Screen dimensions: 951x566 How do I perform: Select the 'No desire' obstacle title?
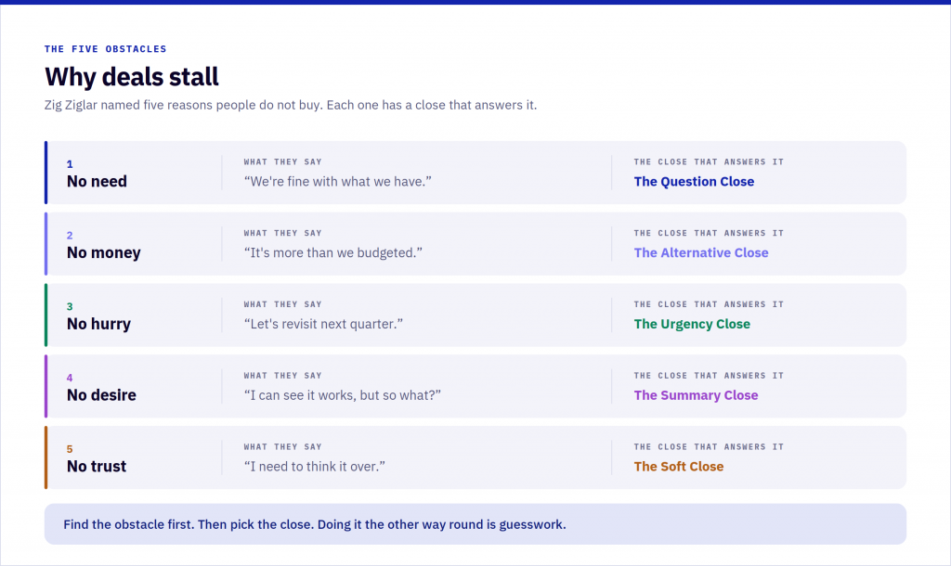pyautogui.click(x=101, y=395)
